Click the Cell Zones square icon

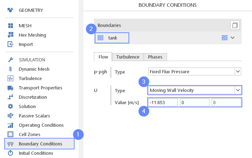click(x=10, y=134)
